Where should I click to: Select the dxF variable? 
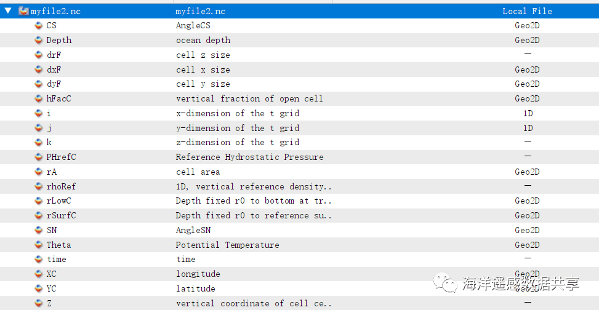click(54, 70)
